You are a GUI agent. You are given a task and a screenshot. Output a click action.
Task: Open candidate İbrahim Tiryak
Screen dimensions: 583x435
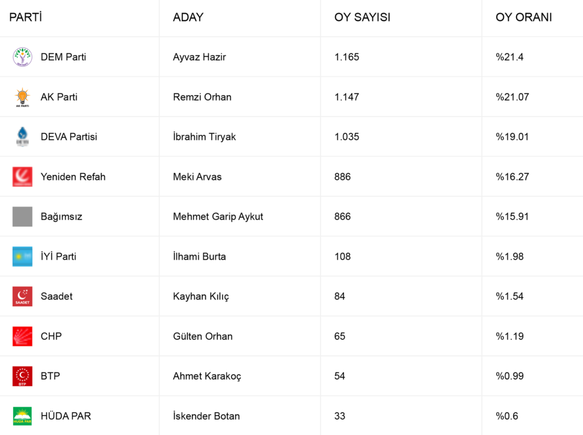point(204,137)
